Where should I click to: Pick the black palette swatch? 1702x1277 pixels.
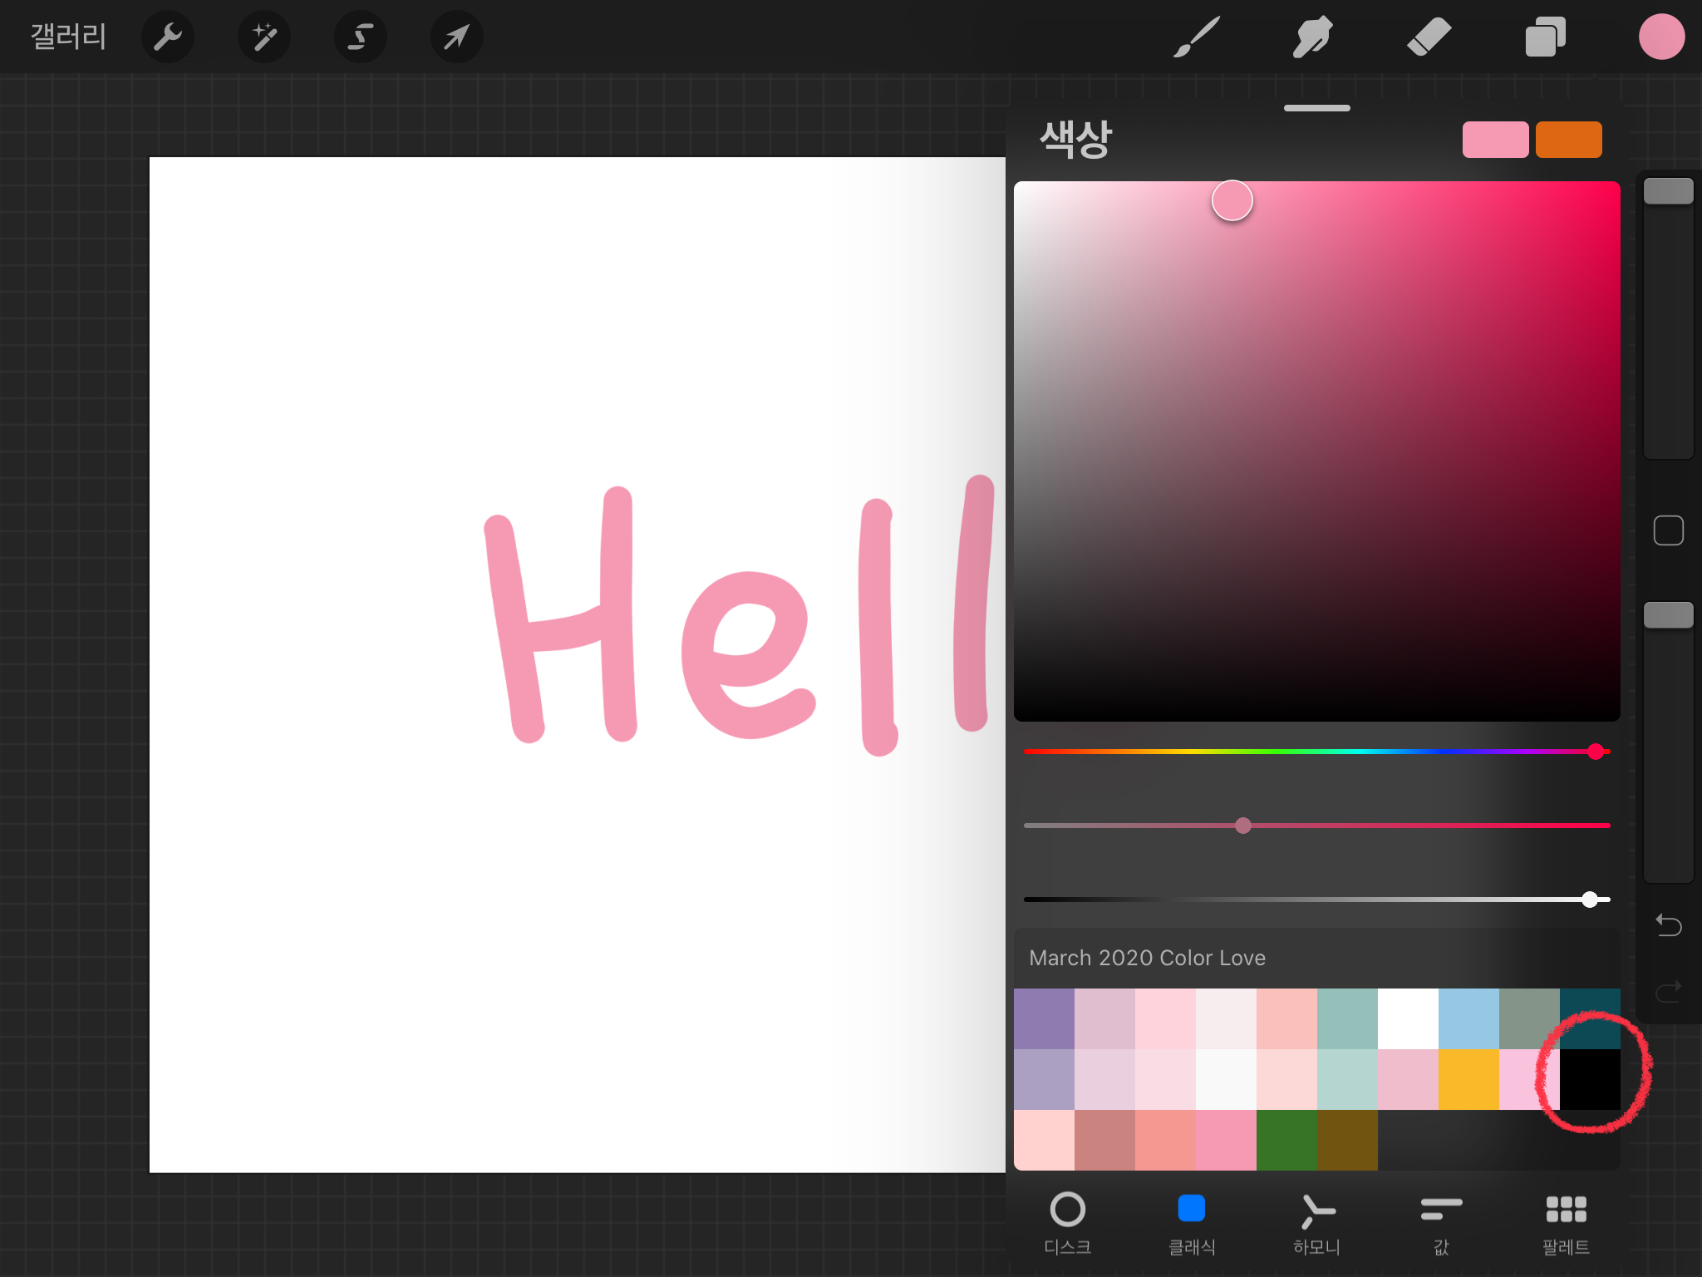click(1590, 1079)
